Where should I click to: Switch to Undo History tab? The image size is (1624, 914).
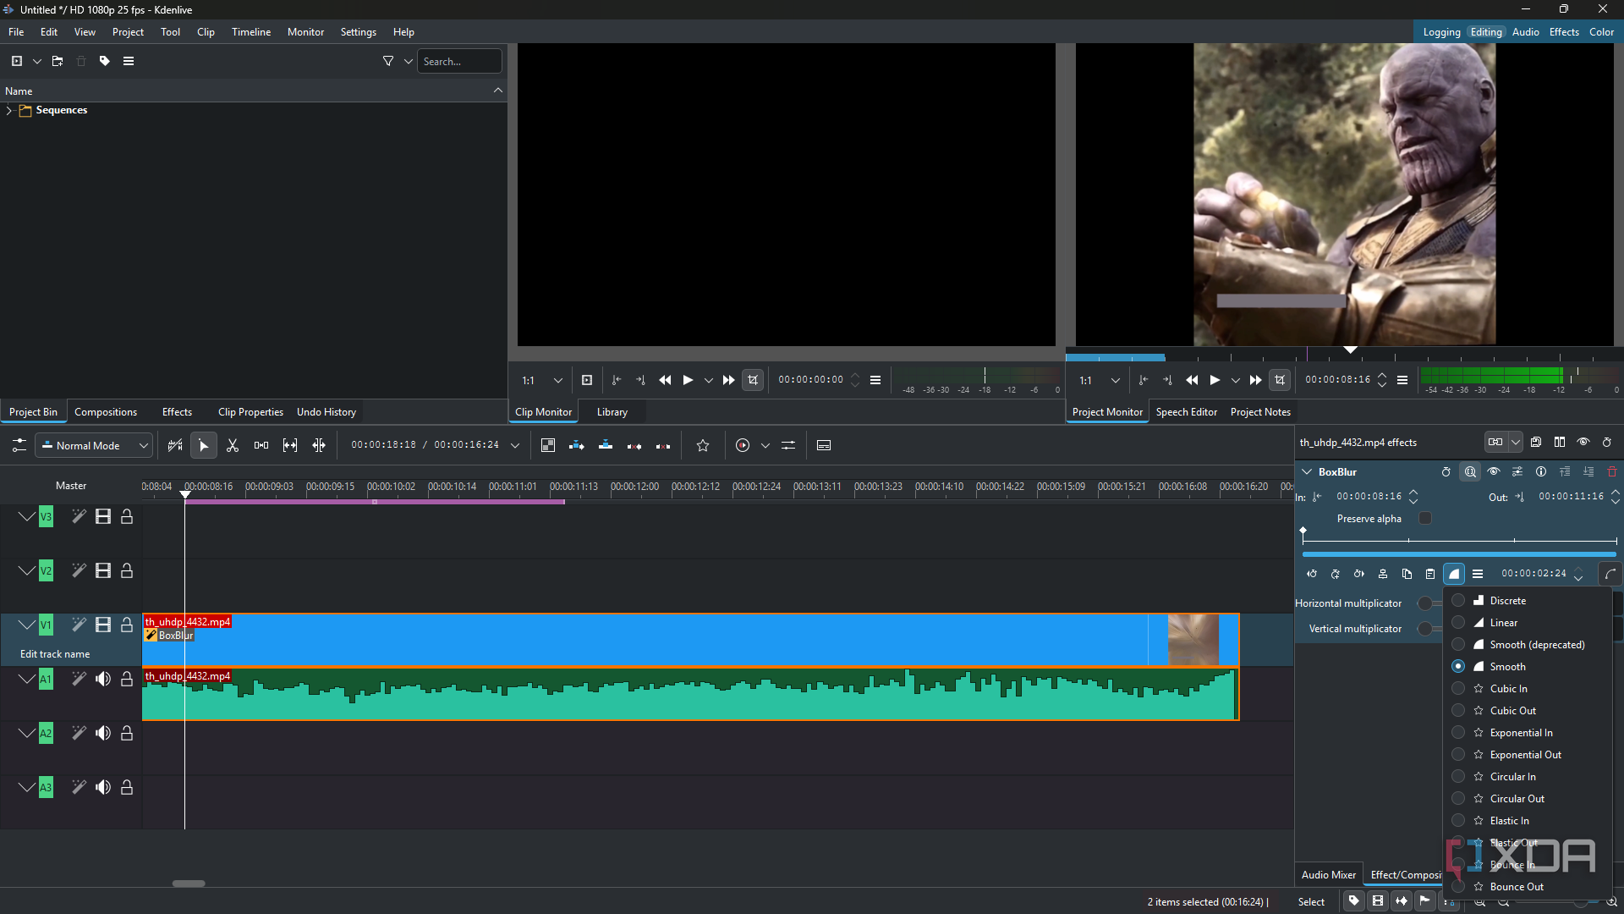[326, 412]
